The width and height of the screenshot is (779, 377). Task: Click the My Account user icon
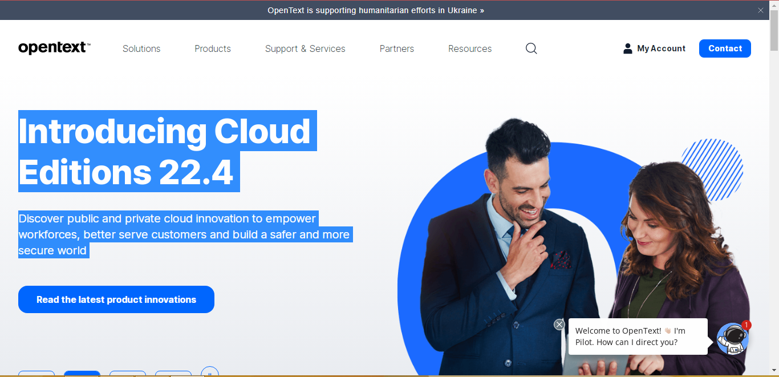click(x=627, y=48)
